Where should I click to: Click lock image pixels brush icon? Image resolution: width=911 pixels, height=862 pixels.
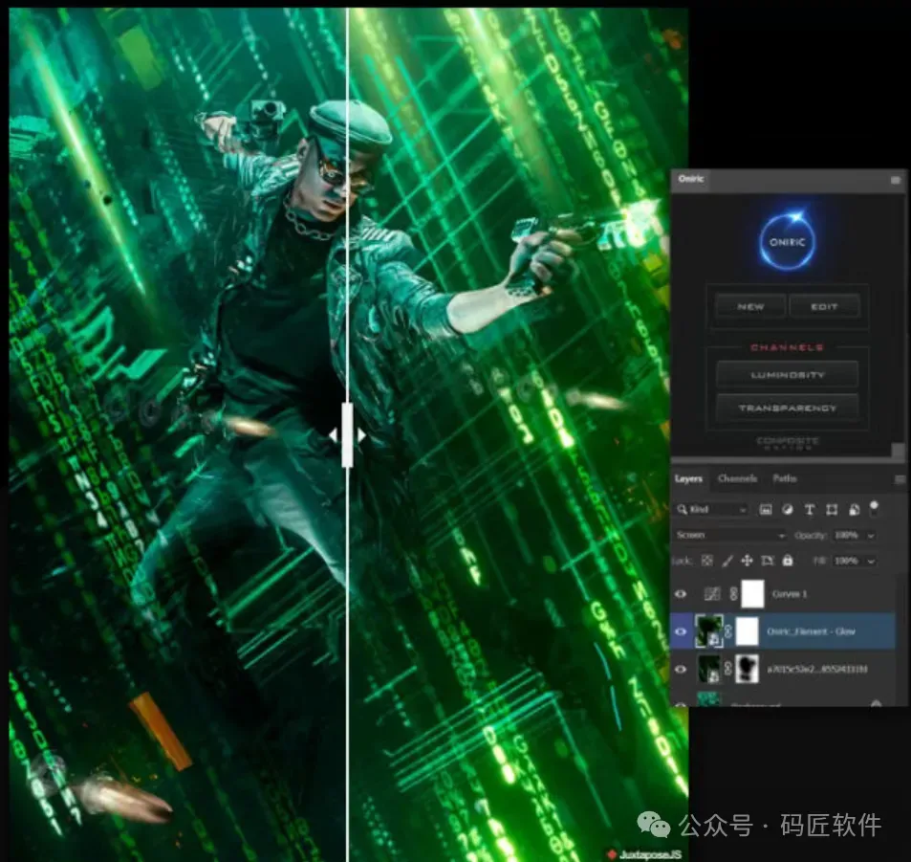(x=727, y=561)
